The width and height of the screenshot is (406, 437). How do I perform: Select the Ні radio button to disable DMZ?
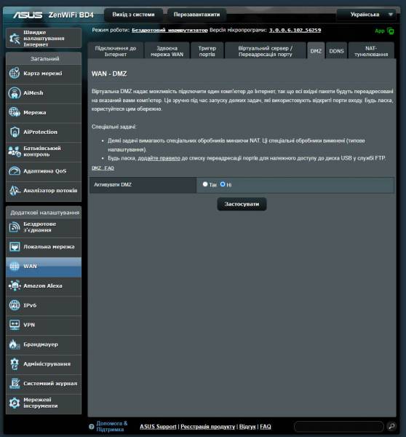[223, 184]
